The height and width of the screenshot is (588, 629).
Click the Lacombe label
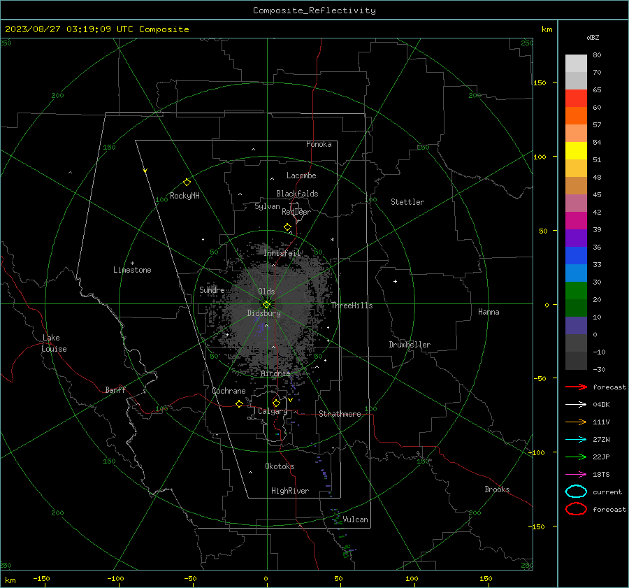(x=301, y=175)
